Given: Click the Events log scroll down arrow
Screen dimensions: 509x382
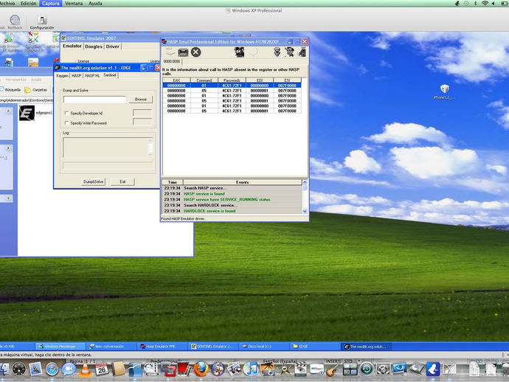Looking at the screenshot, I should coord(305,211).
